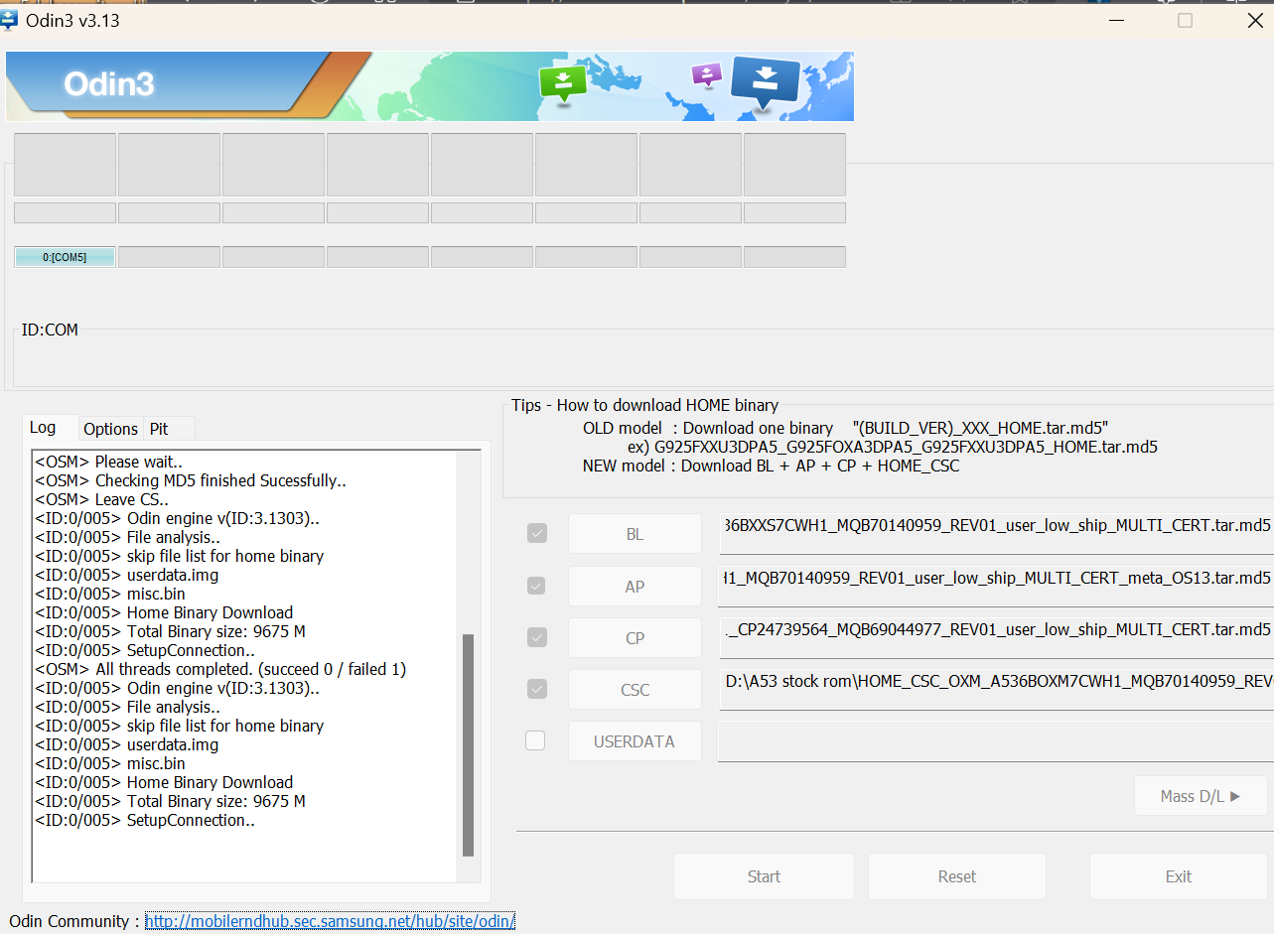Open the Odin Community hyperlink
This screenshot has height=934, width=1274.
click(x=330, y=921)
